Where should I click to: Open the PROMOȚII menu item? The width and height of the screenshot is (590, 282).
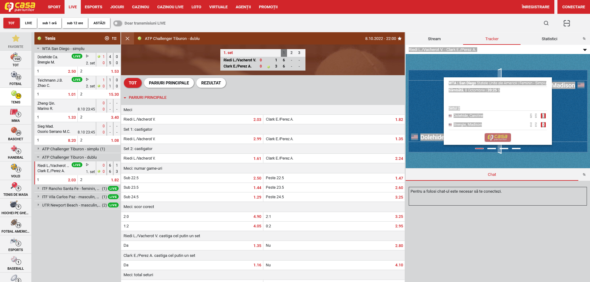(x=268, y=7)
